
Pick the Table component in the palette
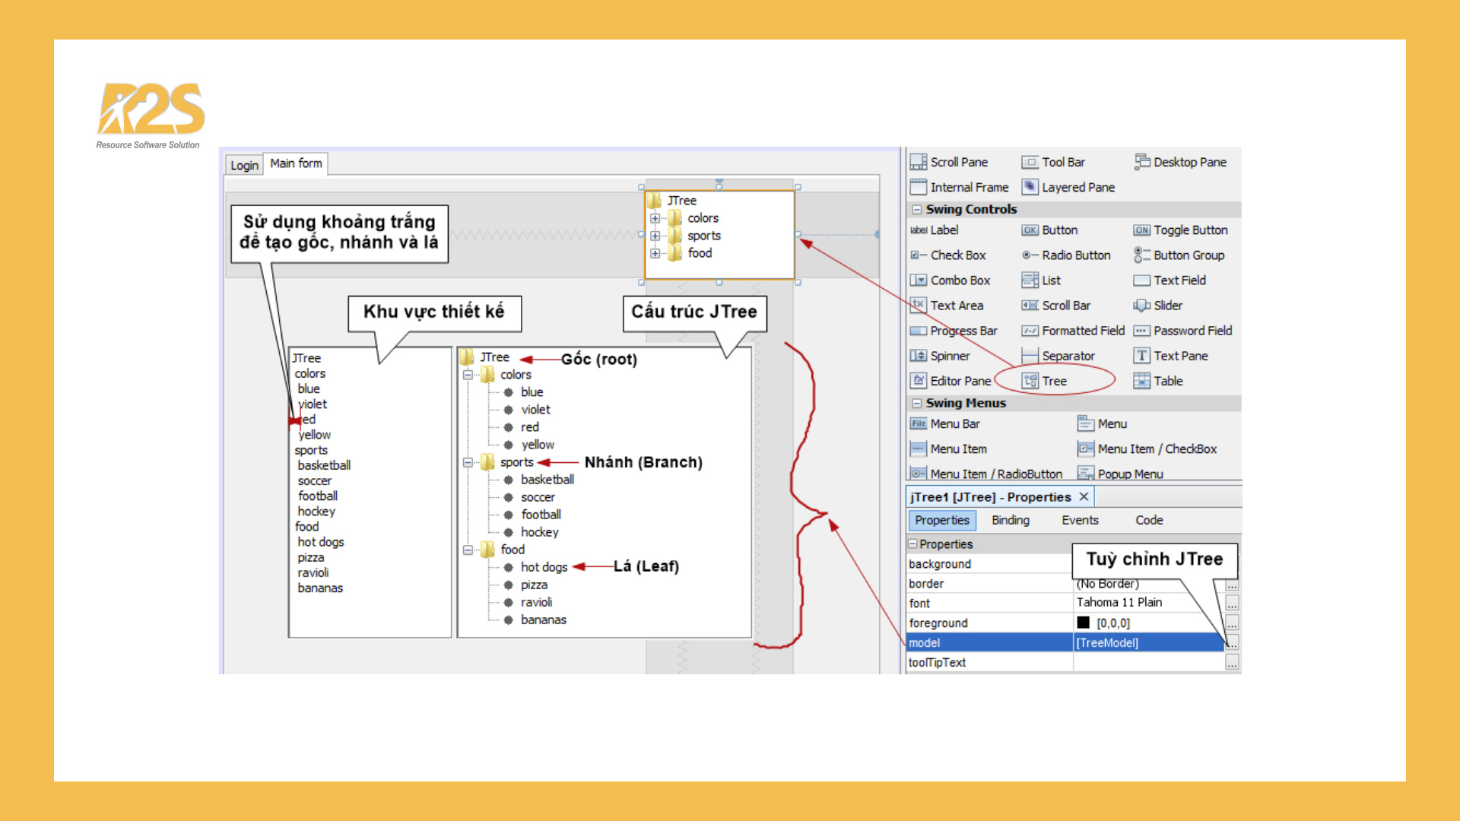1167,381
